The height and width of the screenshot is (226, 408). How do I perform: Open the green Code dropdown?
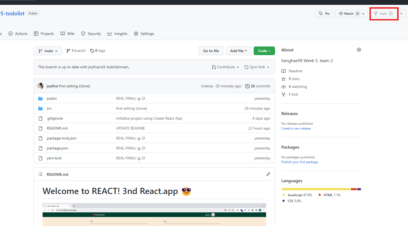pyautogui.click(x=264, y=51)
